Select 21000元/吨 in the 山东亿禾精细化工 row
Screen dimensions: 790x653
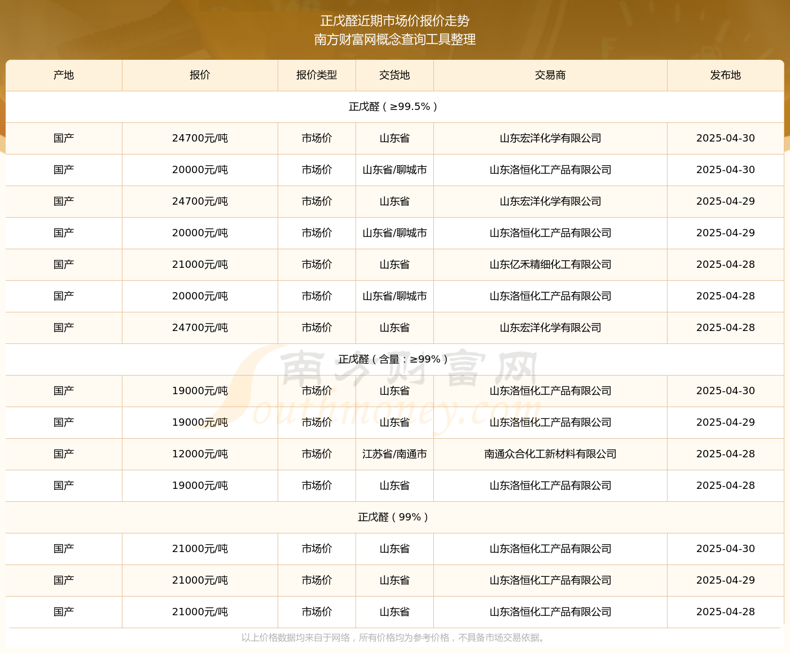(200, 264)
